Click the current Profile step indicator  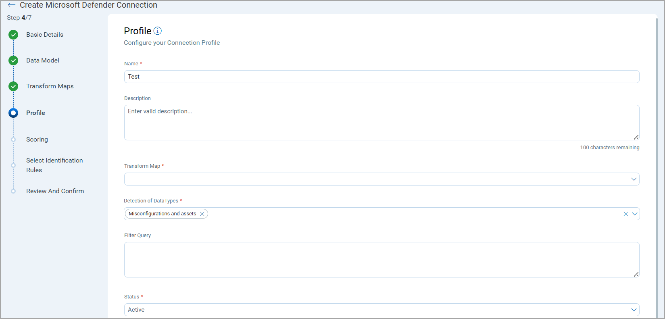pos(13,113)
